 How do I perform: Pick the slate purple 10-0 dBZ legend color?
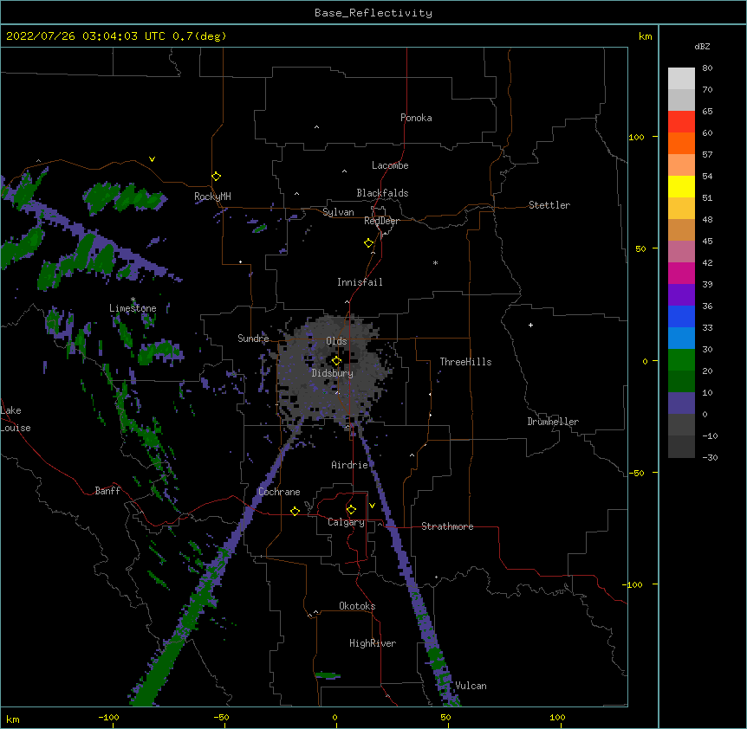pyautogui.click(x=681, y=403)
